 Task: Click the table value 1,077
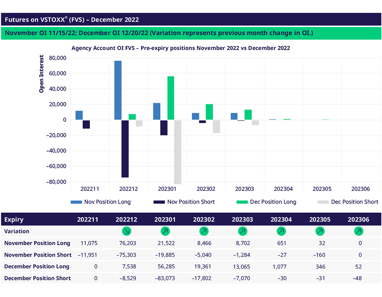tap(279, 266)
